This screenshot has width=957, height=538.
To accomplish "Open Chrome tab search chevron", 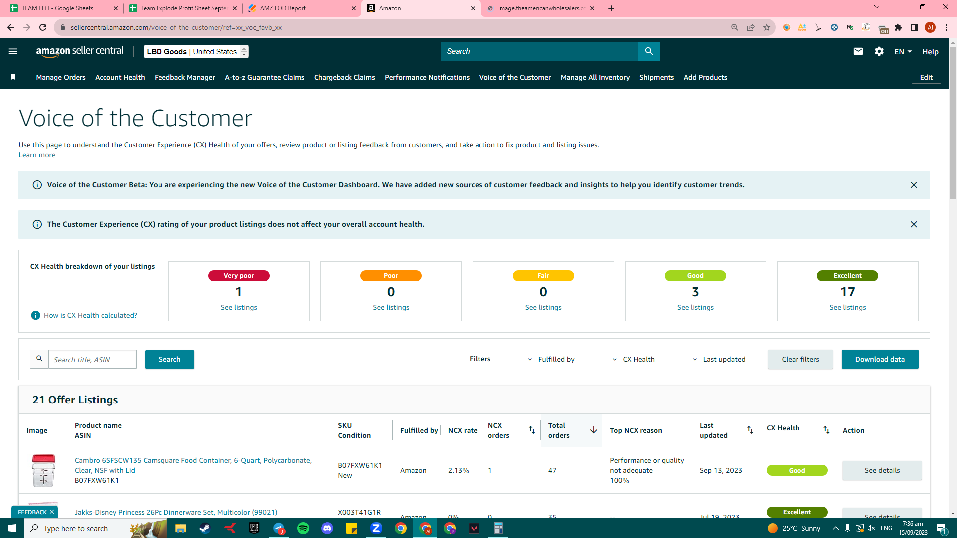I will 877,7.
